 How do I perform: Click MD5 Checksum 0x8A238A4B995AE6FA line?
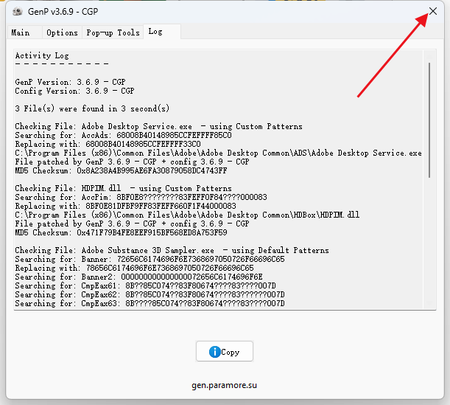click(121, 170)
